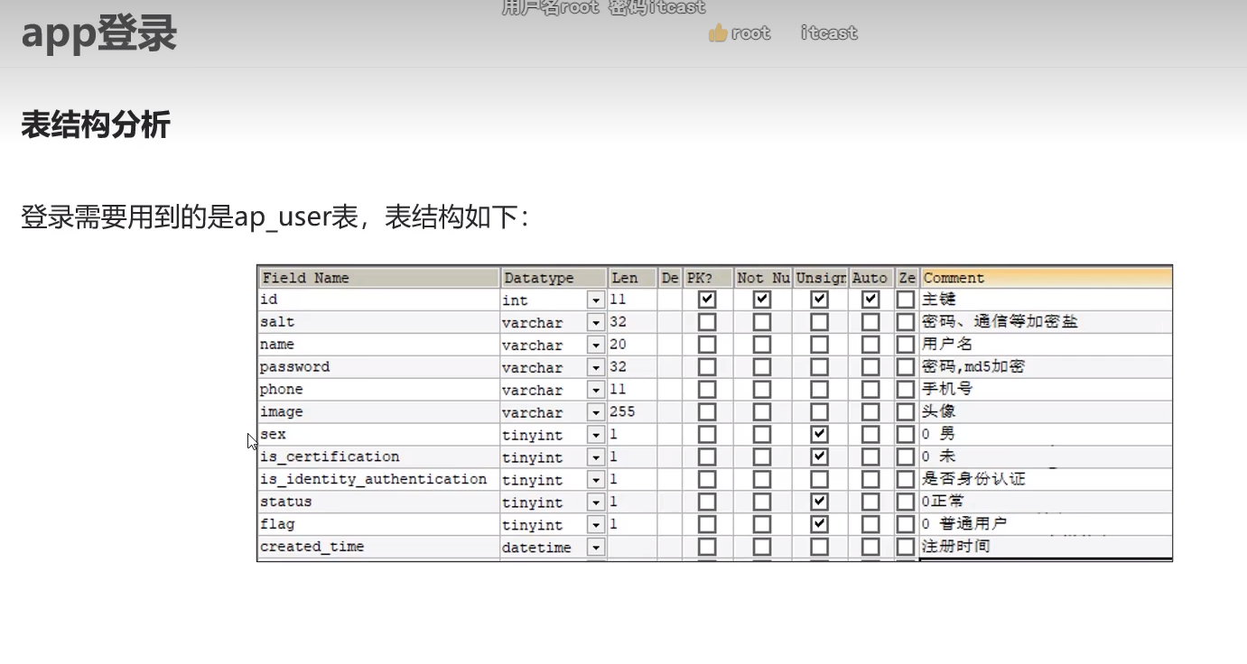Uncheck the PK checkbox in the id row

click(x=707, y=300)
